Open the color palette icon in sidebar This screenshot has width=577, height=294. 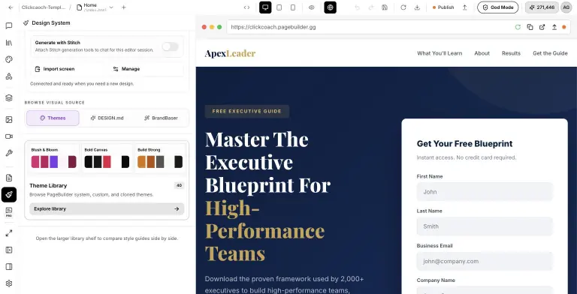pos(9,59)
